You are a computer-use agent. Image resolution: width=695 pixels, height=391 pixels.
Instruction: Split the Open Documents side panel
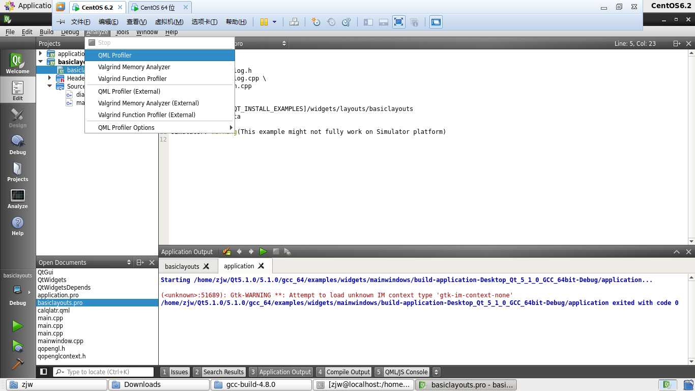[x=140, y=262]
